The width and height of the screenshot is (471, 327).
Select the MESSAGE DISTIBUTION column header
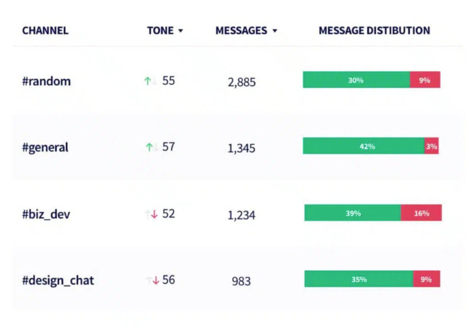374,30
